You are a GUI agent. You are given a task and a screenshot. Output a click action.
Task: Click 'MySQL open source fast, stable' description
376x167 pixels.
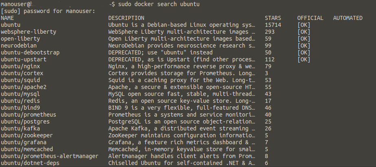182,94
